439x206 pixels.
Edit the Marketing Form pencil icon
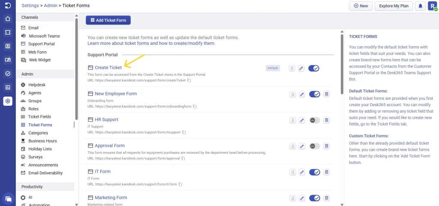pos(301,198)
